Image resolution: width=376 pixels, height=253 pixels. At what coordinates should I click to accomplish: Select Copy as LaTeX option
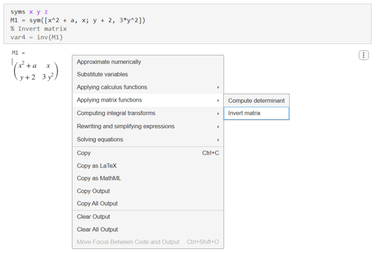97,166
